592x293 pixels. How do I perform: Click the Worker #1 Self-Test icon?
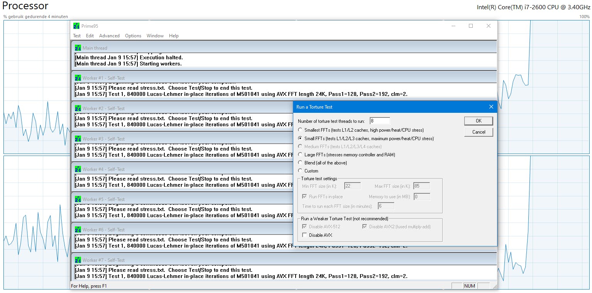pos(78,78)
